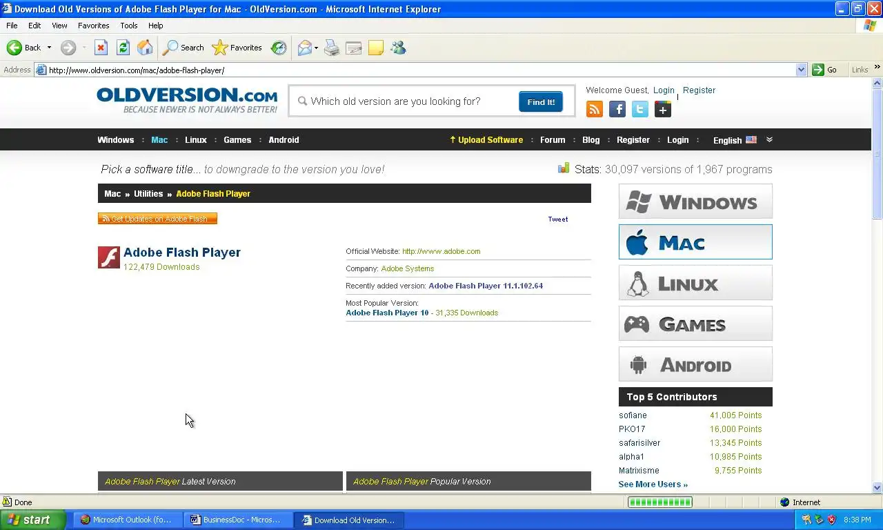Open the Forward button dropdown arrow
Image resolution: width=883 pixels, height=530 pixels.
pos(83,48)
